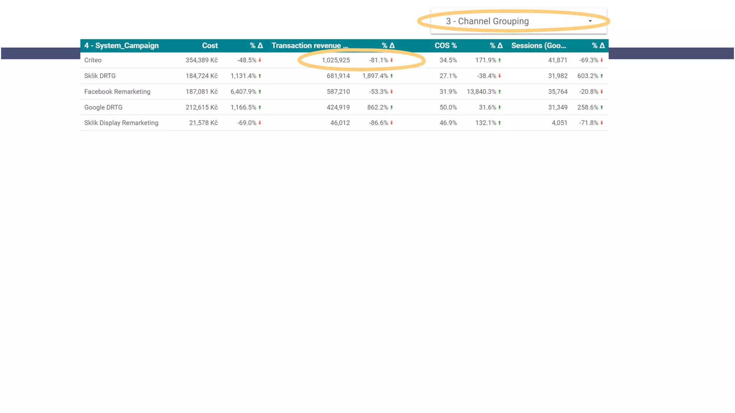Click the 3 - Channel Grouping selector text
Image resolution: width=735 pixels, height=413 pixels.
(x=487, y=21)
